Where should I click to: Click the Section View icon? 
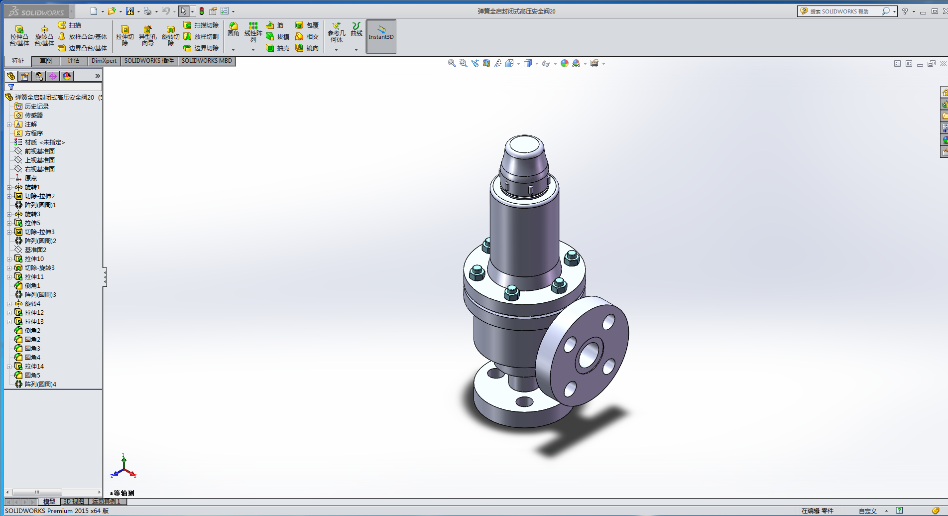pyautogui.click(x=486, y=64)
